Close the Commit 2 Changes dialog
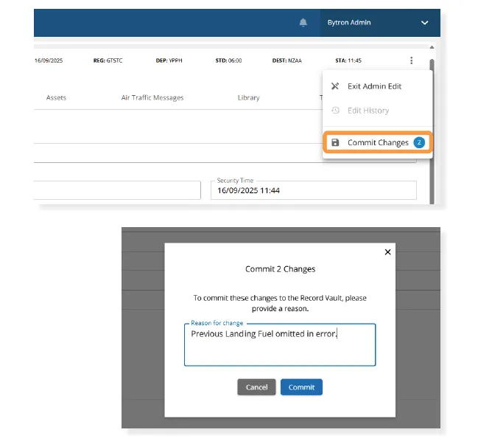 [388, 252]
